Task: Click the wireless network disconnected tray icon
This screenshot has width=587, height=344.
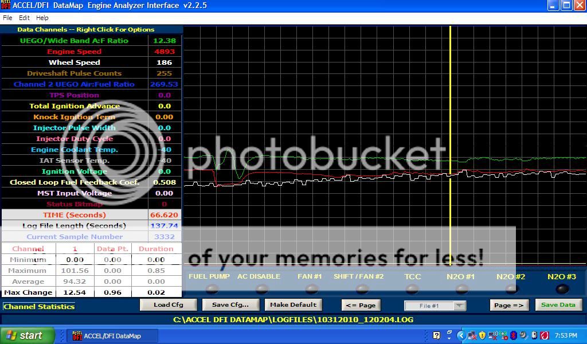Action: pyautogui.click(x=492, y=335)
